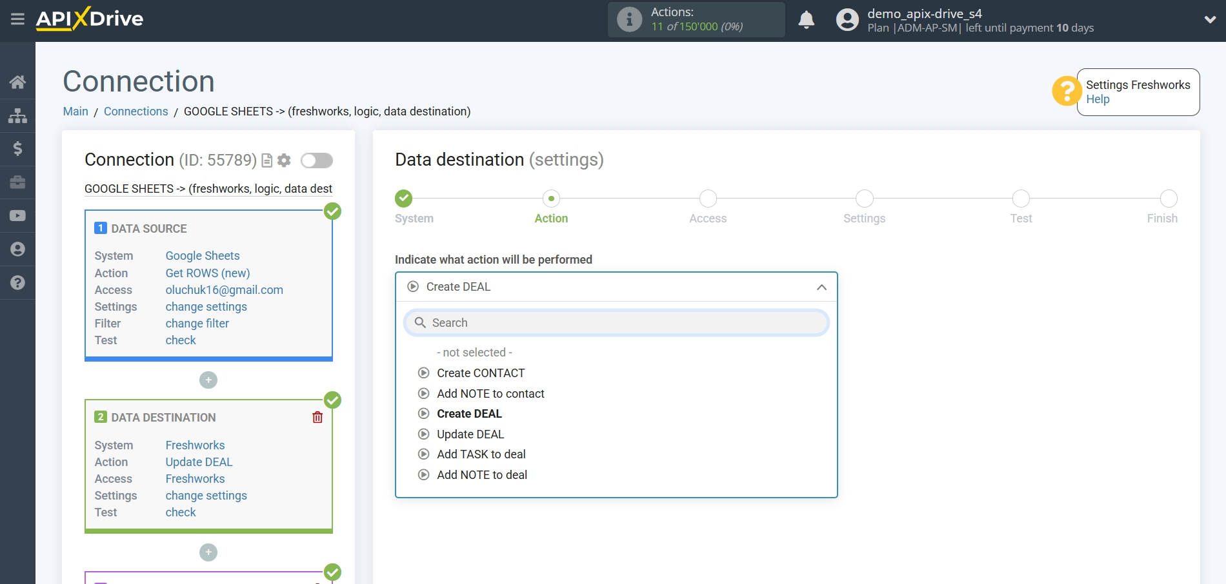Screen dimensions: 1226x584
Task: Open the hamburger menu
Action: (x=17, y=19)
